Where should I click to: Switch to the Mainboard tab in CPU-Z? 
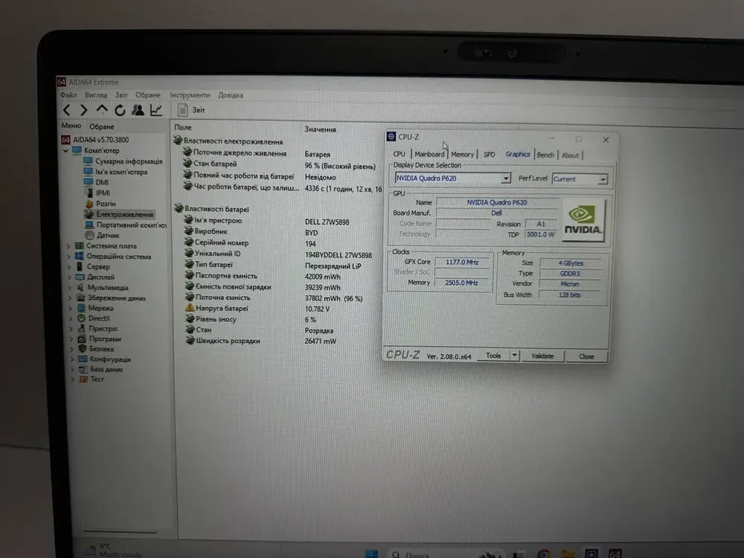[x=429, y=155]
